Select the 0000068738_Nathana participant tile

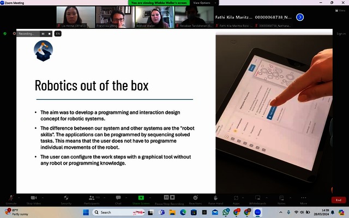click(x=273, y=17)
